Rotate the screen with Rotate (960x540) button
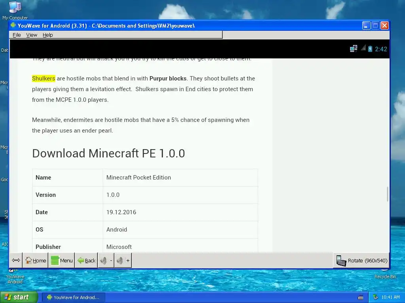Screen dimensions: 405x303 click(361, 260)
